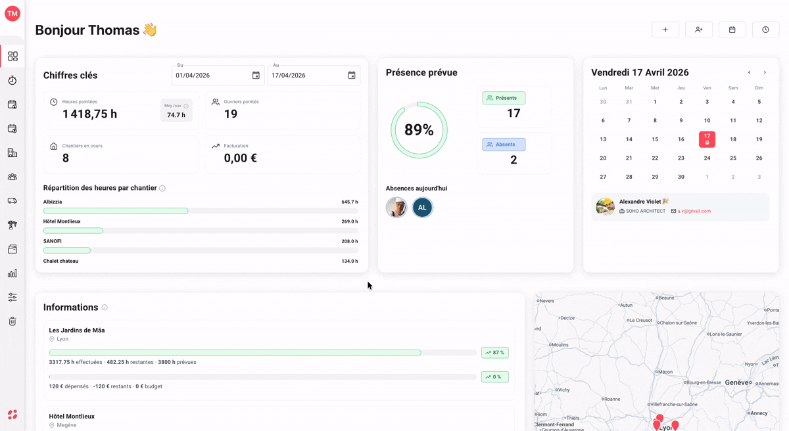
Task: Click the briefcase icon beside SOHO ARCHITECT
Action: tap(622, 212)
